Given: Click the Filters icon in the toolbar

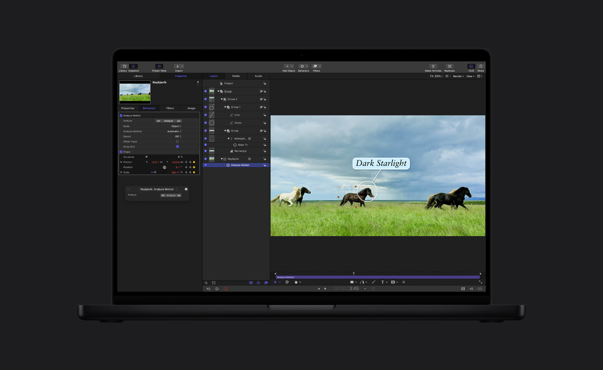Looking at the screenshot, I should [316, 66].
